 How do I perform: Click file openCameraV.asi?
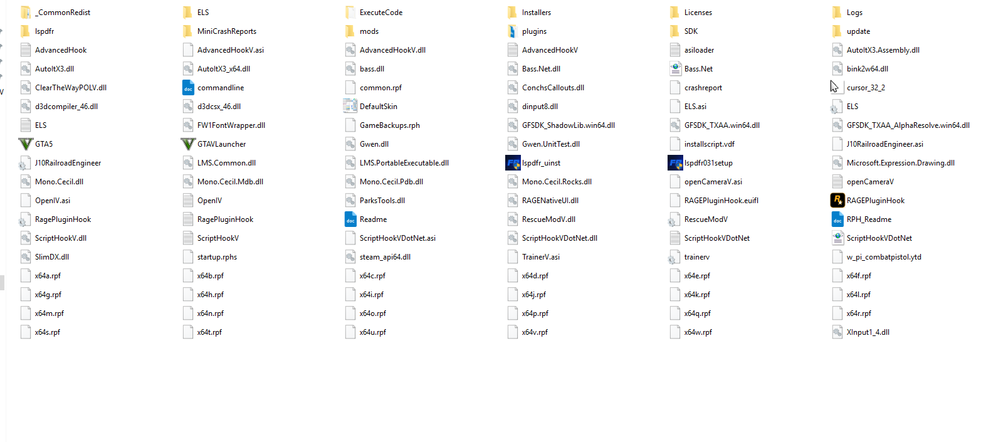click(x=713, y=182)
